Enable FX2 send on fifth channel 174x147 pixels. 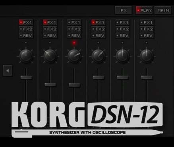(122, 29)
